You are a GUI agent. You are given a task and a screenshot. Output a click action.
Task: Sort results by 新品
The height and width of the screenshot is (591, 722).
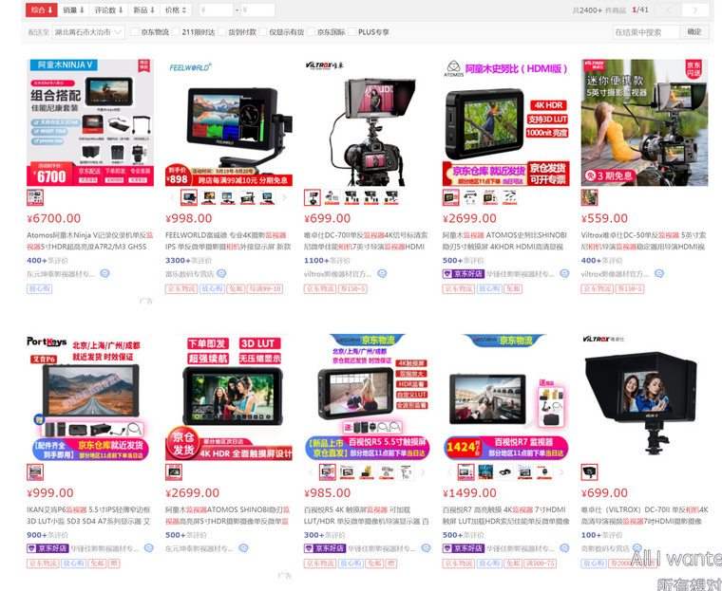pos(143,10)
